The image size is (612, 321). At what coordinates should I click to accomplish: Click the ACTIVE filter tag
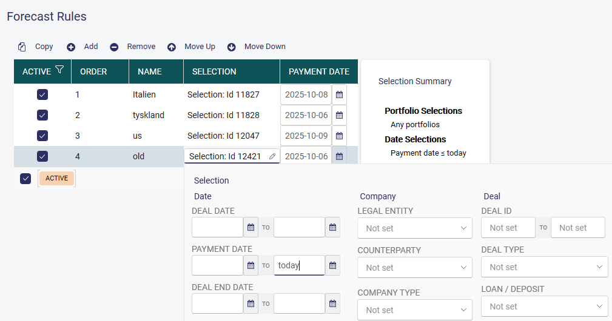pos(56,178)
